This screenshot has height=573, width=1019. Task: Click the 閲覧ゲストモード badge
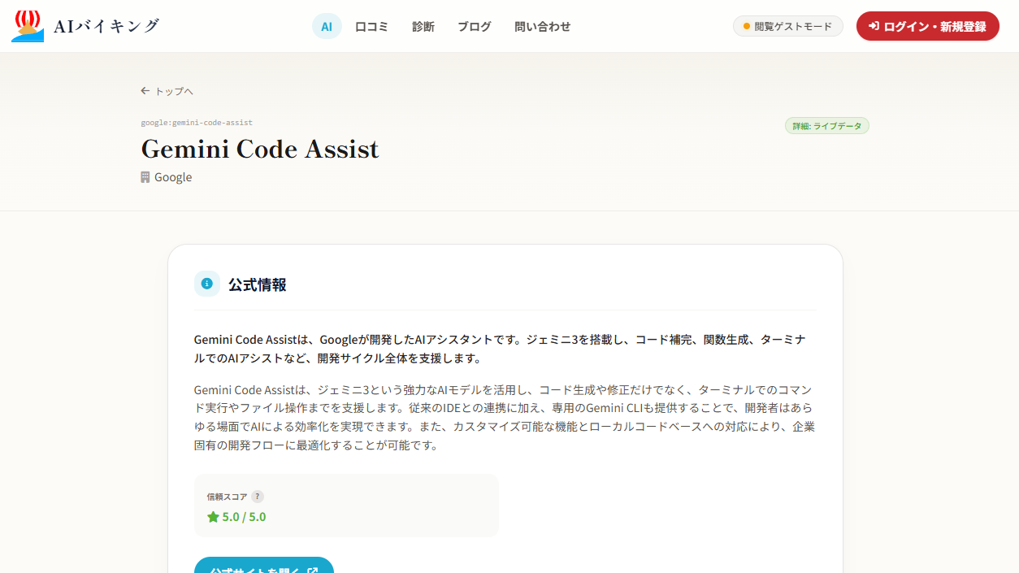pyautogui.click(x=788, y=26)
